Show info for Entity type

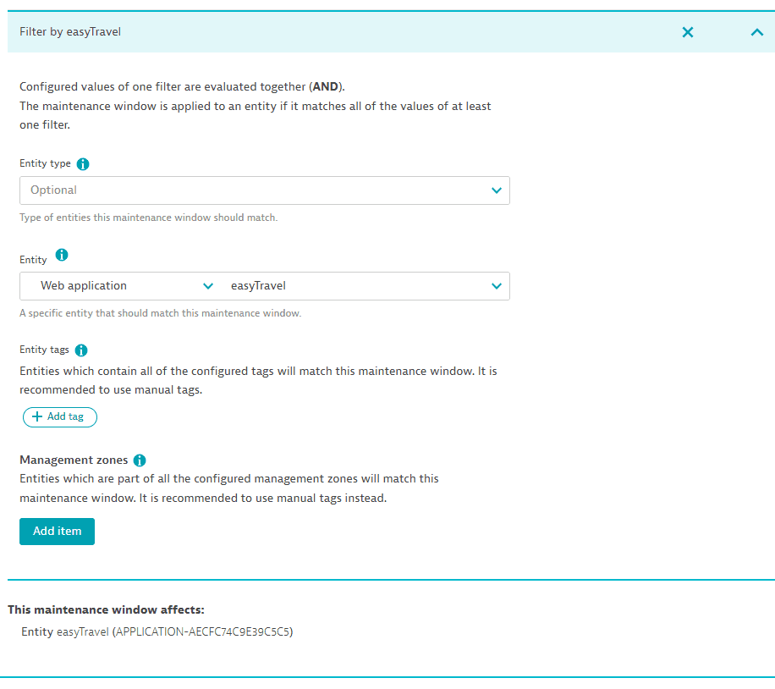coord(83,164)
